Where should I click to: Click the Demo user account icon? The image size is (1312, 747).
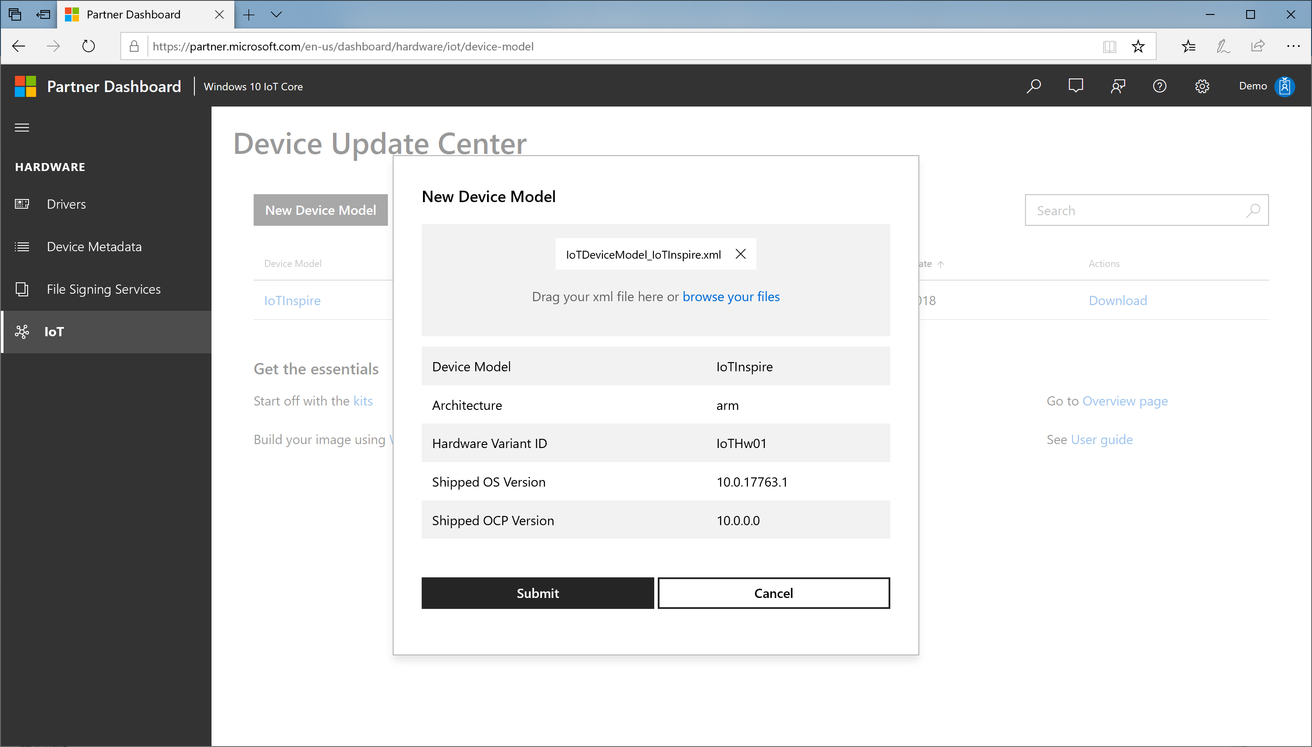coord(1285,85)
